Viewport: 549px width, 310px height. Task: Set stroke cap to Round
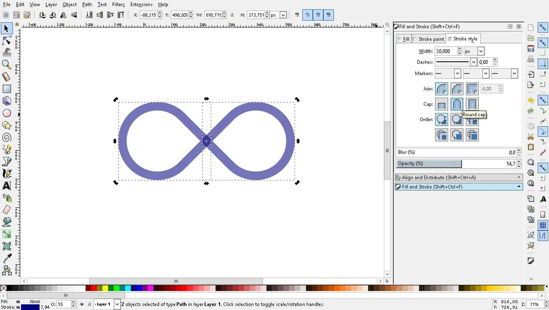click(x=457, y=104)
